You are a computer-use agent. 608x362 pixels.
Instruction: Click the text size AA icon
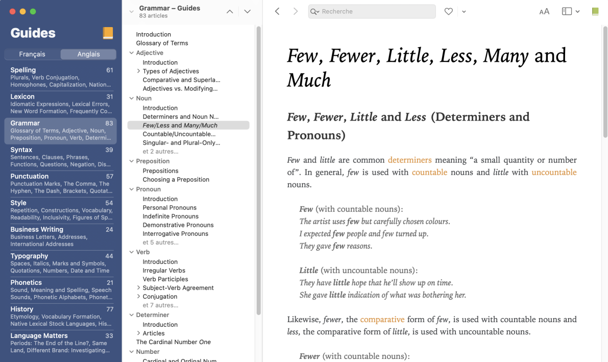[544, 11]
